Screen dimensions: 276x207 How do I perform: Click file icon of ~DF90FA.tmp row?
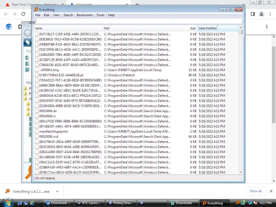37,70
